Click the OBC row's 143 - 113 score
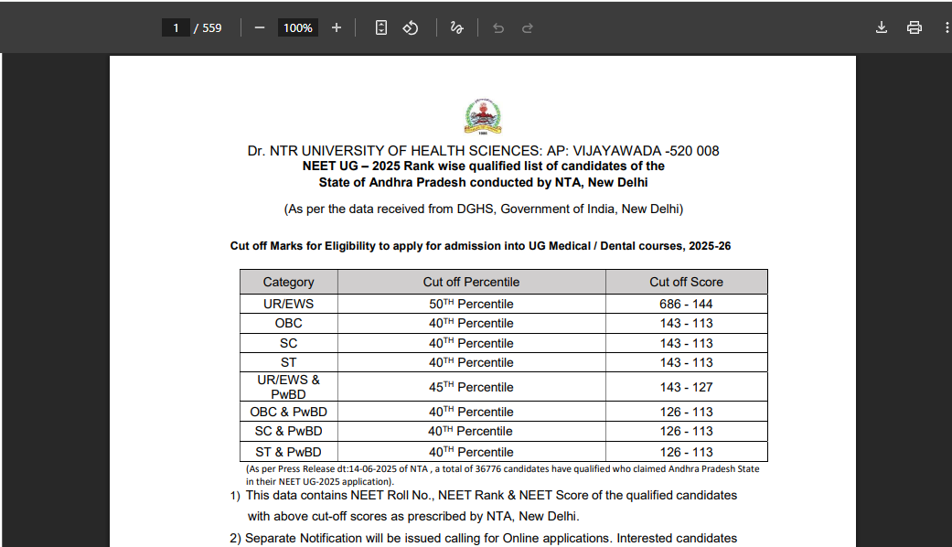Image resolution: width=952 pixels, height=547 pixels. (686, 324)
